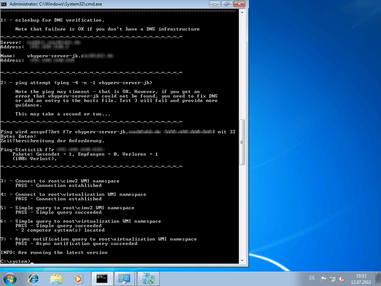Open the server shield taskbar button
Image resolution: width=381 pixels, height=286 pixels.
pyautogui.click(x=148, y=279)
